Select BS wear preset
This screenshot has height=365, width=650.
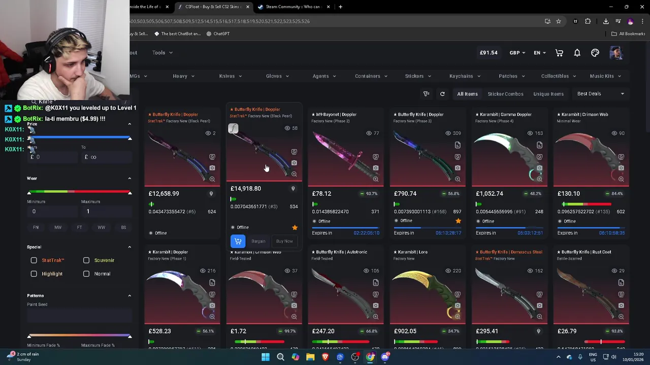point(123,228)
